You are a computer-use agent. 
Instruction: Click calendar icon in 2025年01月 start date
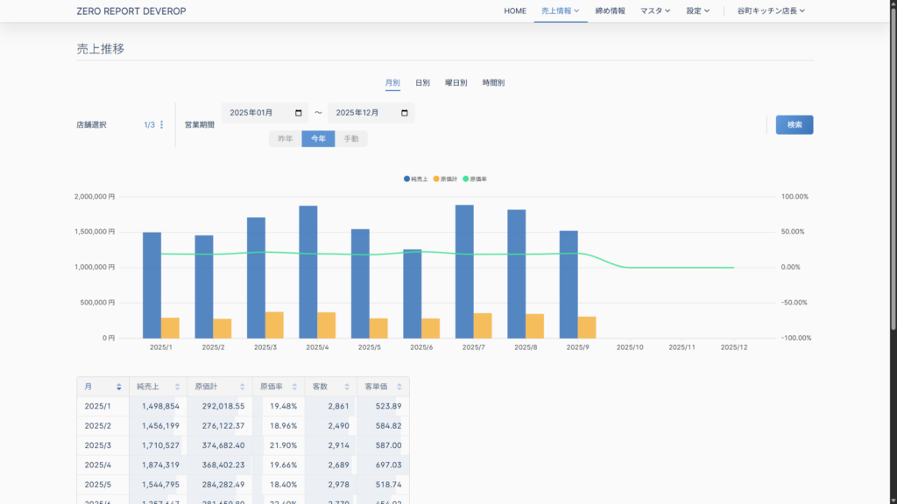pyautogui.click(x=299, y=113)
